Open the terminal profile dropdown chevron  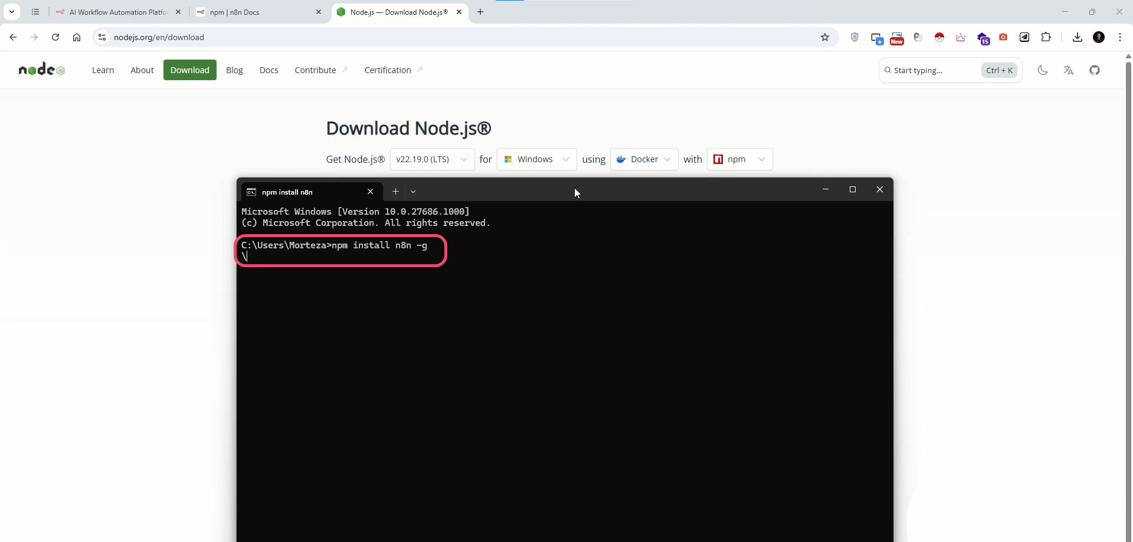pos(413,192)
